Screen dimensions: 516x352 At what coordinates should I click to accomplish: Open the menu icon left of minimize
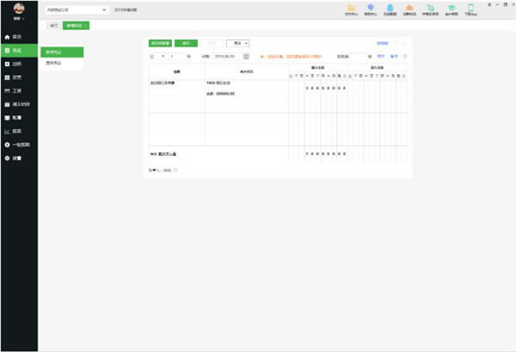(x=489, y=4)
